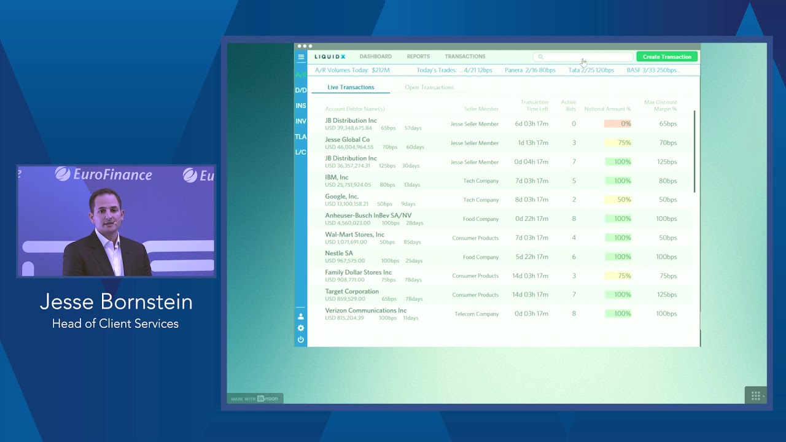Click Tech Company in the IBM row
The image size is (786, 442).
(481, 181)
